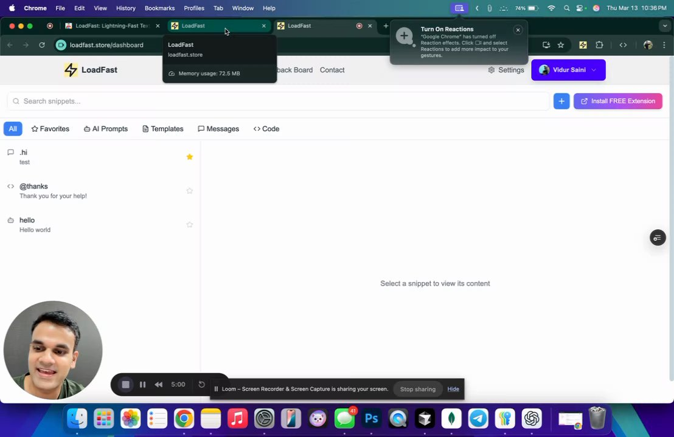Switch to the Messages filter tab
This screenshot has height=437, width=674.
point(218,129)
